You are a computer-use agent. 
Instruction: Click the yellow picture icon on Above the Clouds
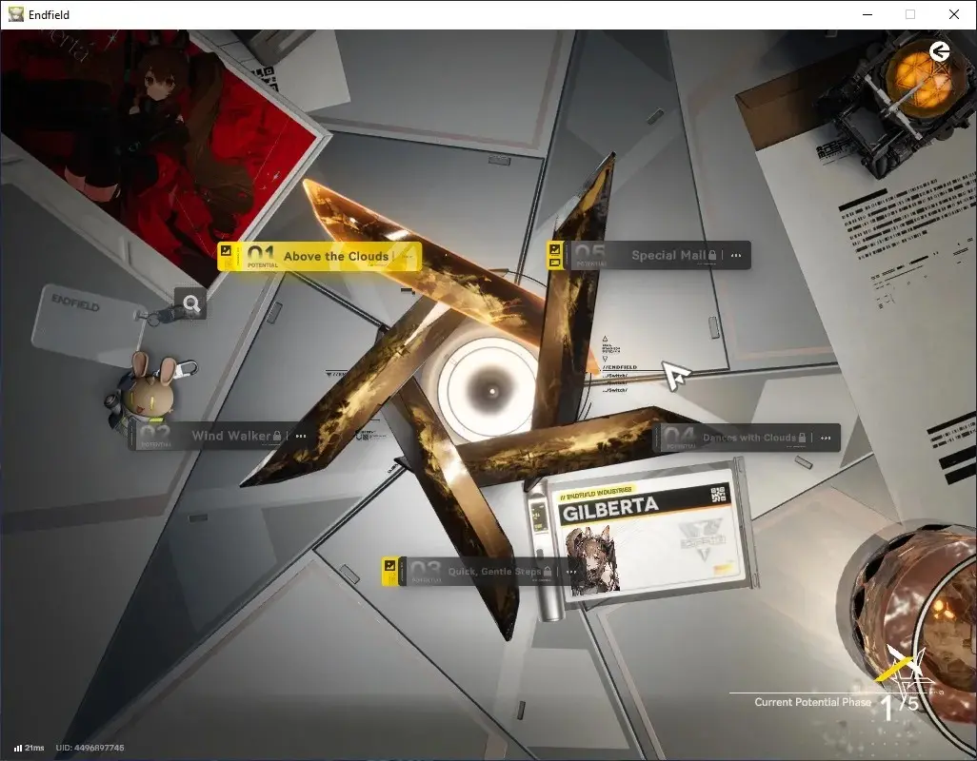(226, 250)
